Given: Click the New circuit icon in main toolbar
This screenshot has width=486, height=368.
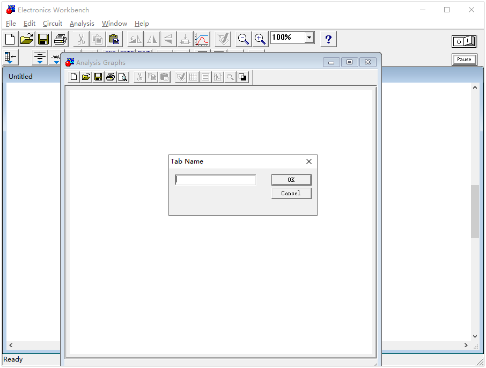Looking at the screenshot, I should pos(10,39).
